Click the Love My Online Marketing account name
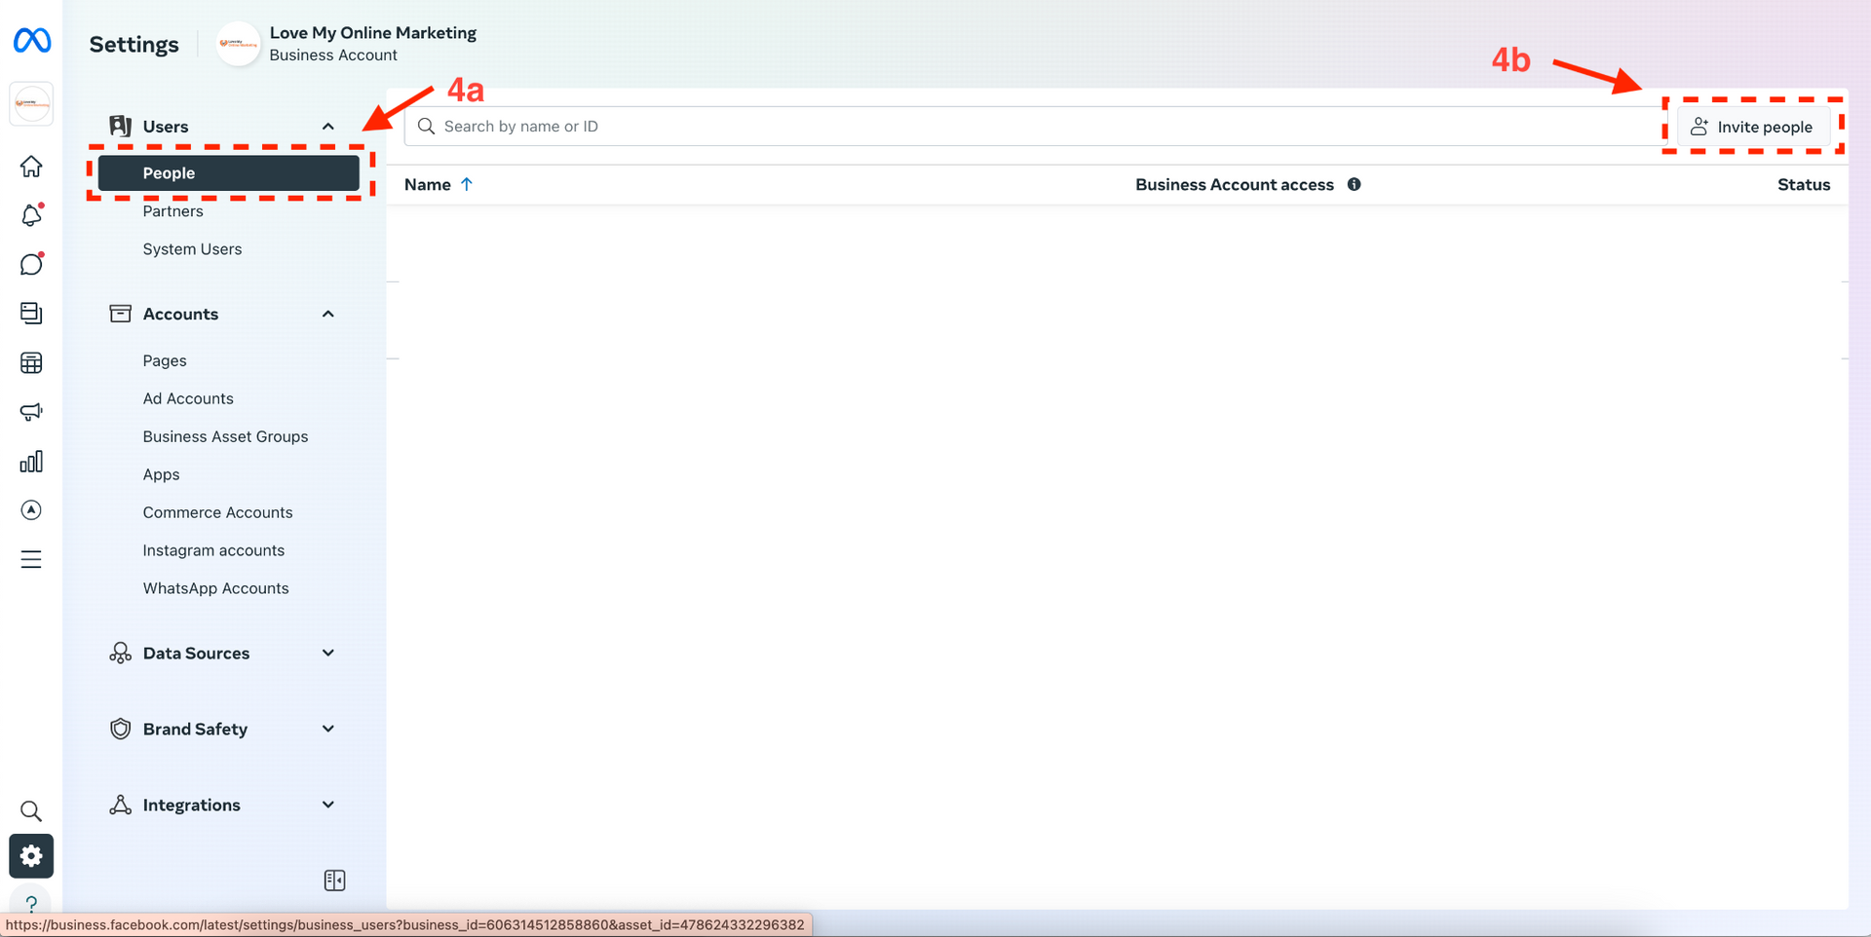Screen dimensions: 1871x937 (373, 32)
